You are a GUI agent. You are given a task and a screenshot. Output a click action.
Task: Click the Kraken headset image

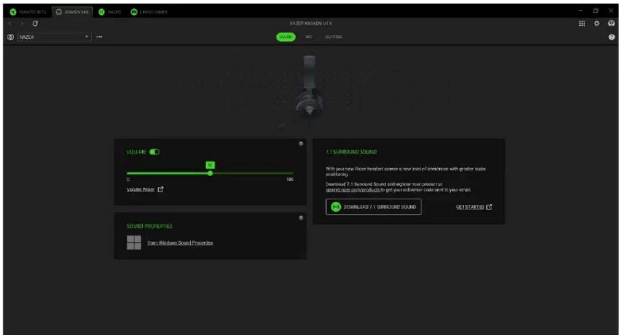[x=310, y=86]
